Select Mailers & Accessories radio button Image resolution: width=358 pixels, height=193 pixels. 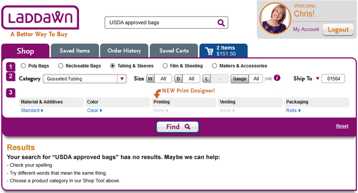[x=214, y=66]
